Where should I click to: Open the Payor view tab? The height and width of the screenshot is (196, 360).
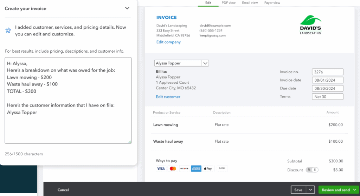(272, 3)
